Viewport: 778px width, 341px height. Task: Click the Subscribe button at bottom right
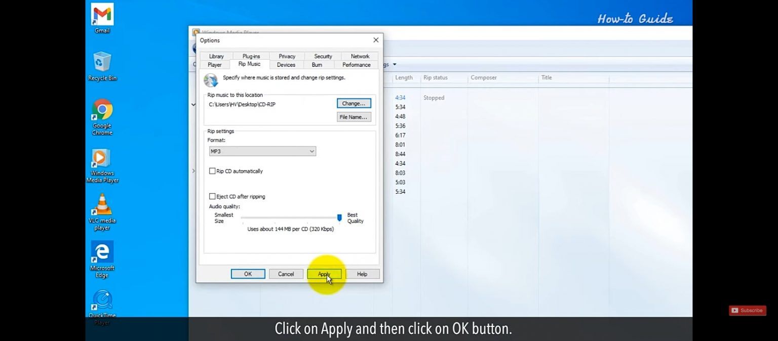747,310
